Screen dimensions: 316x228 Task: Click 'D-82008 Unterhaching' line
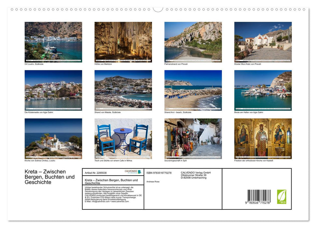(193, 178)
